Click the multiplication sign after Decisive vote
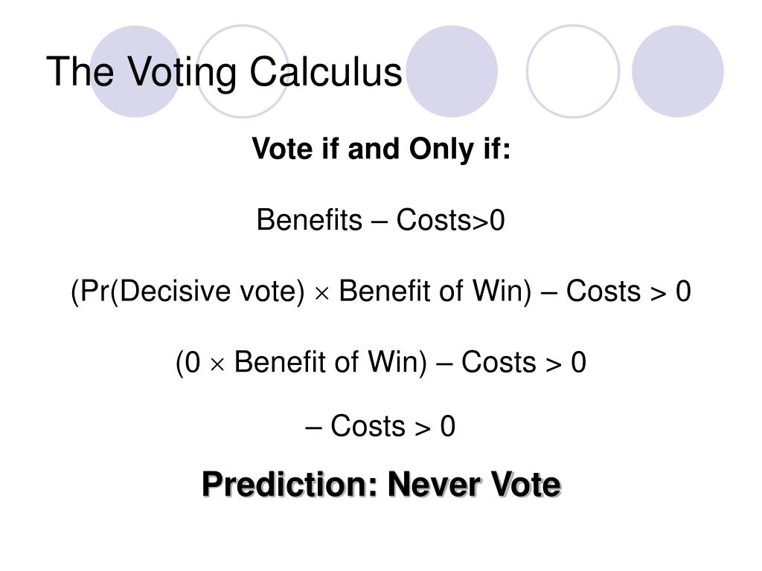 tap(321, 294)
